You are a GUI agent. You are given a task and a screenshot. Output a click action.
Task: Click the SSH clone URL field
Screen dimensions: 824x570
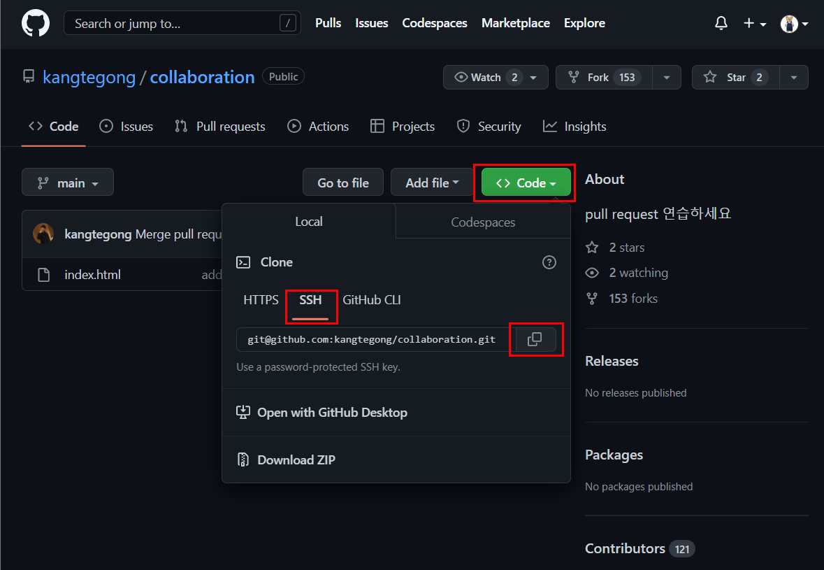tap(373, 340)
